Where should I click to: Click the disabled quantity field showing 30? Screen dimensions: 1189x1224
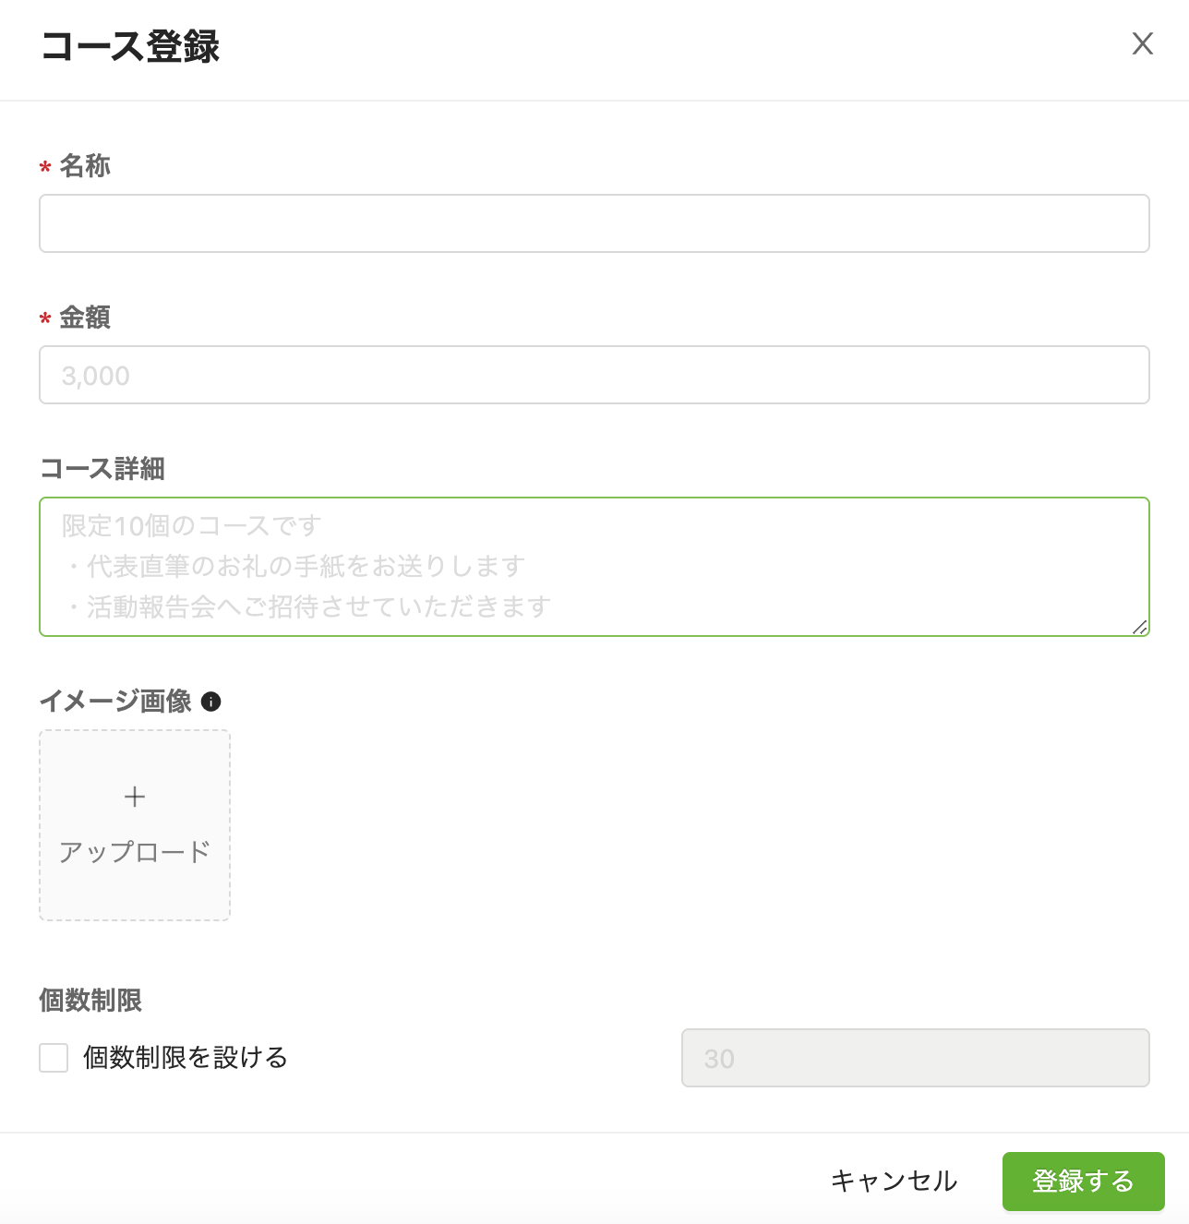916,1058
